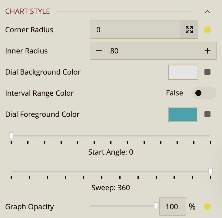The width and height of the screenshot is (222, 218).
Task: Click the Start Angle slider handle
Action: [11, 136]
